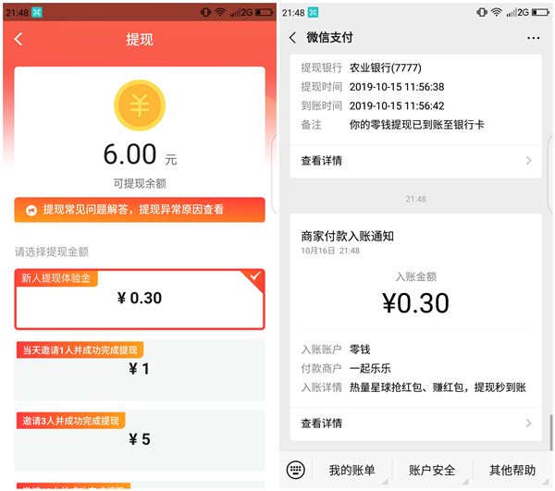Viewport: 555px width, 491px height.
Task: Tap the gold yuan coin icon
Action: pos(139,104)
